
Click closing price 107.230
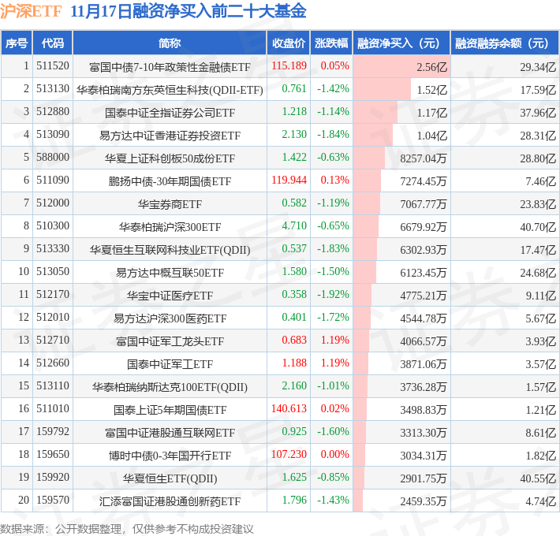tap(289, 454)
